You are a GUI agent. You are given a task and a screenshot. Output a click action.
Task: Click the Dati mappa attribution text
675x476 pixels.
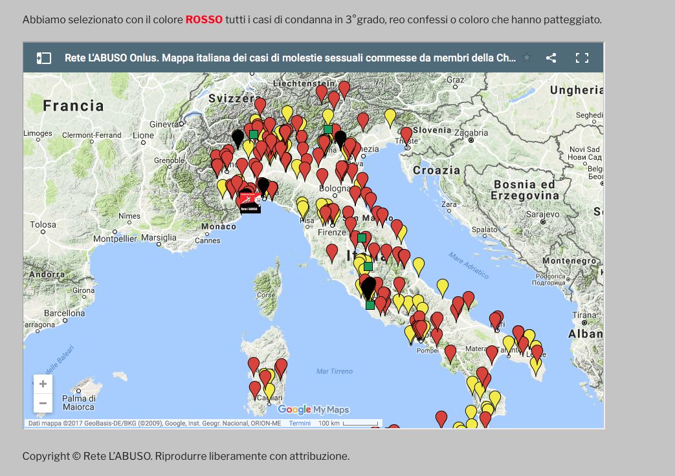[155, 424]
